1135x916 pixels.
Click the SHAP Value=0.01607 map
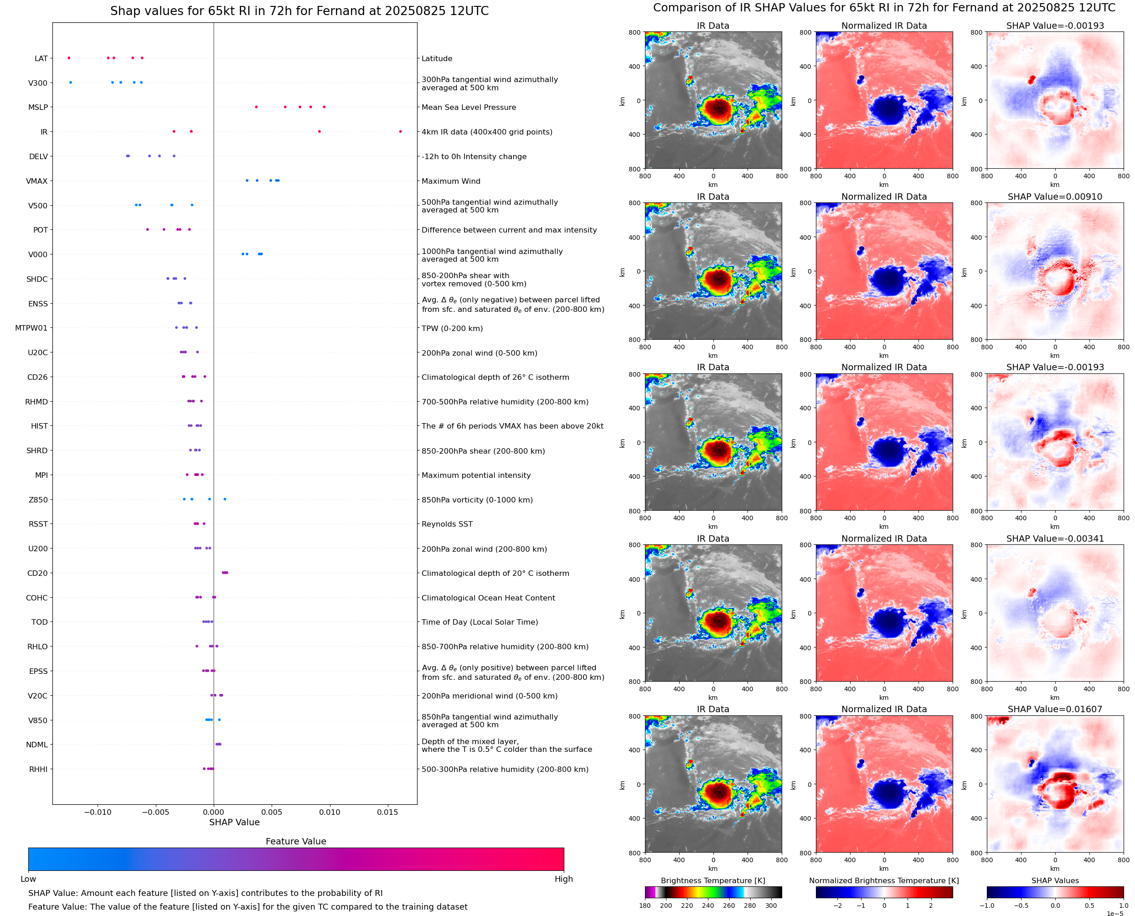1055,784
